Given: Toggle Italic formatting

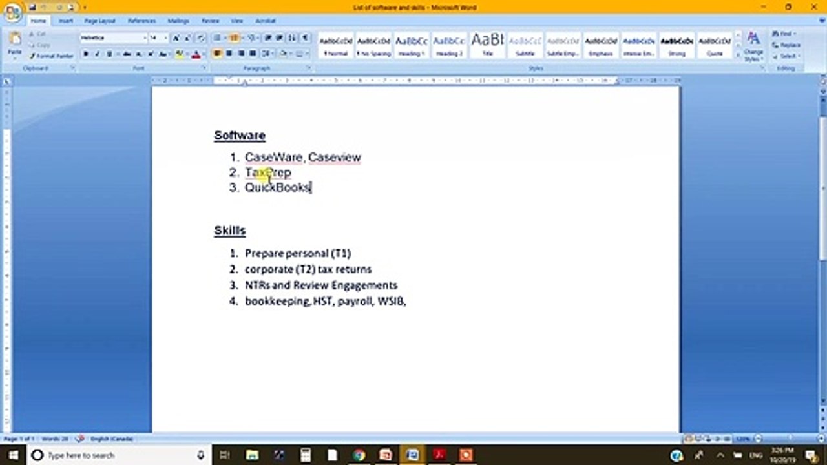Looking at the screenshot, I should [97, 54].
